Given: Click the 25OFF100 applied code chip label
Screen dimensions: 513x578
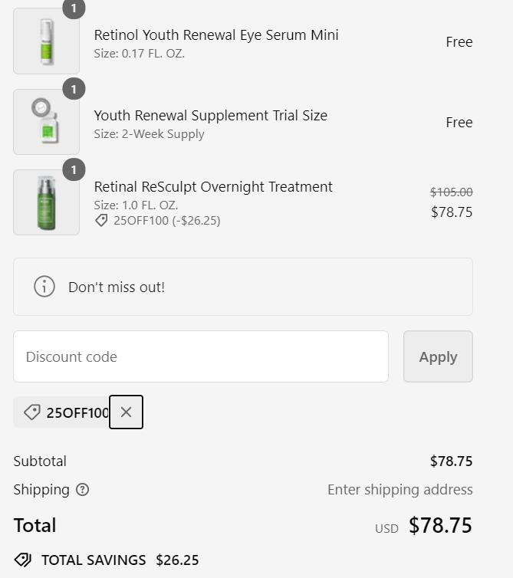Looking at the screenshot, I should 77,412.
